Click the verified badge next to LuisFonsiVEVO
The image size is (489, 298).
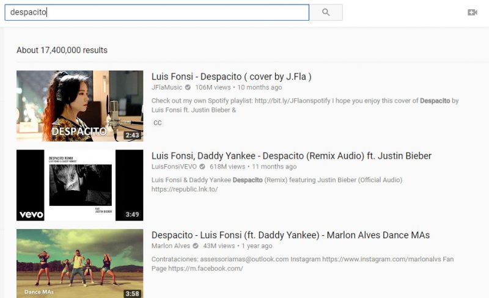(x=202, y=167)
